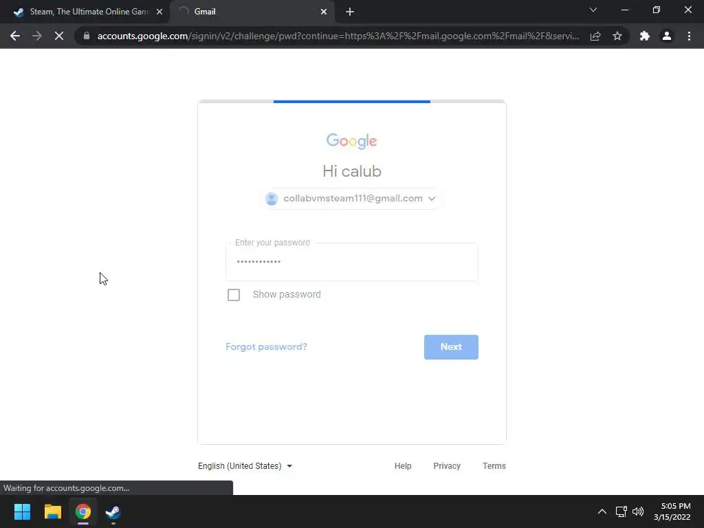Image resolution: width=704 pixels, height=528 pixels.
Task: Minimize the Chrome window
Action: (624, 10)
